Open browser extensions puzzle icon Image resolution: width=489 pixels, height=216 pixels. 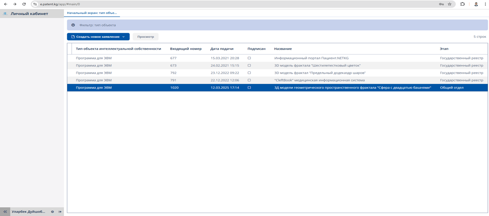click(x=462, y=4)
